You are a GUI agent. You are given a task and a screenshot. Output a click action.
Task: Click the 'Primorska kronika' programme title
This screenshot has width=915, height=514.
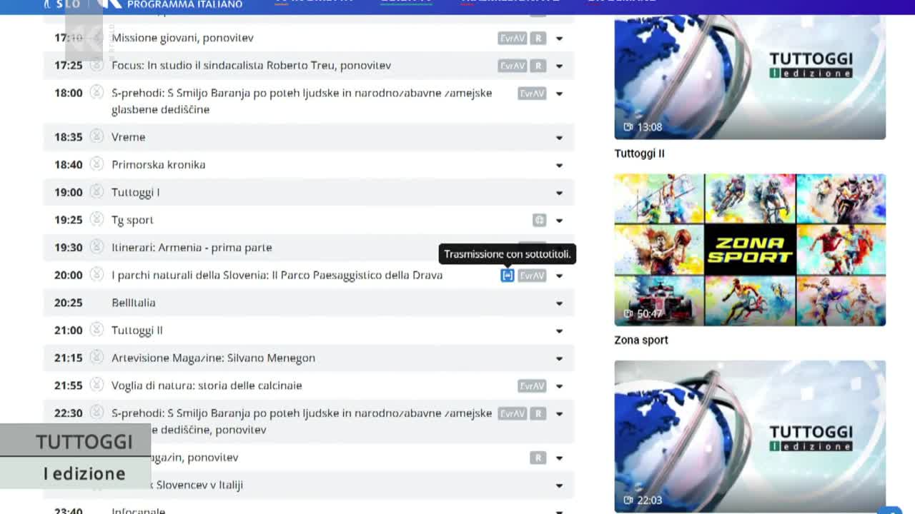click(x=158, y=165)
